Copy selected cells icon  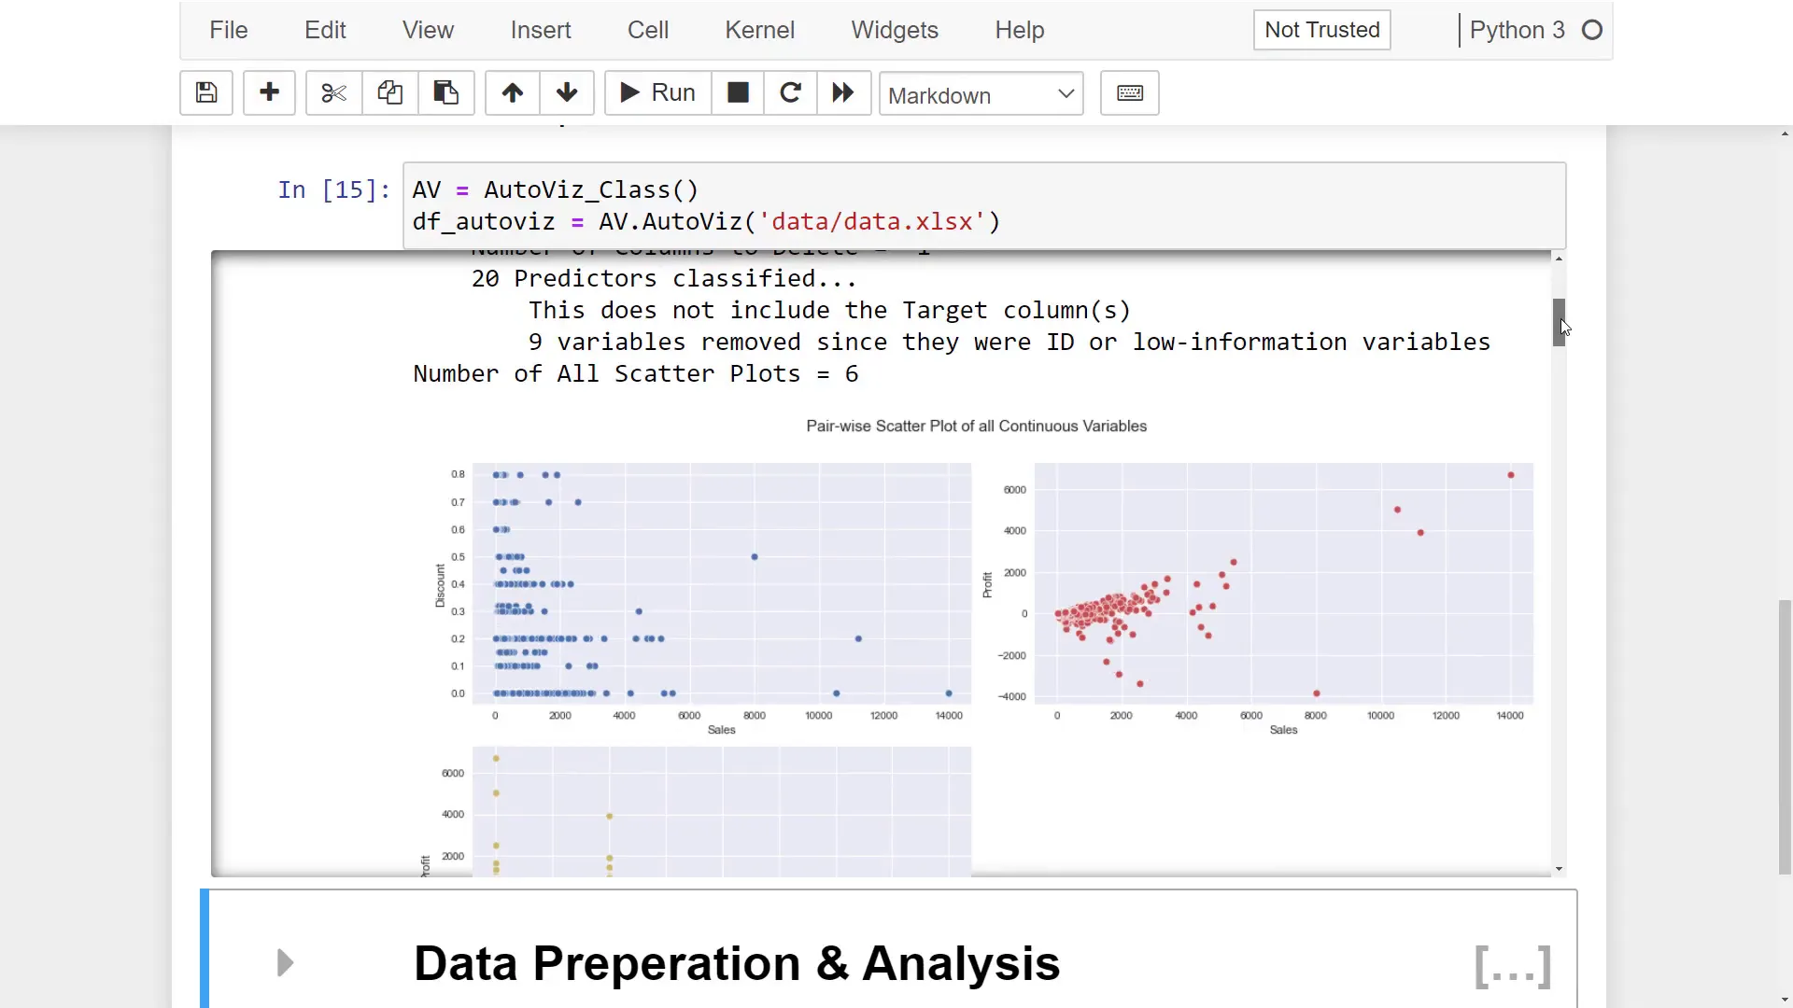[x=389, y=93]
